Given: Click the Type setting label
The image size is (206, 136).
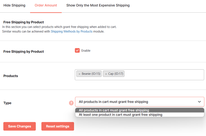Looking at the screenshot, I should pyautogui.click(x=7, y=103).
